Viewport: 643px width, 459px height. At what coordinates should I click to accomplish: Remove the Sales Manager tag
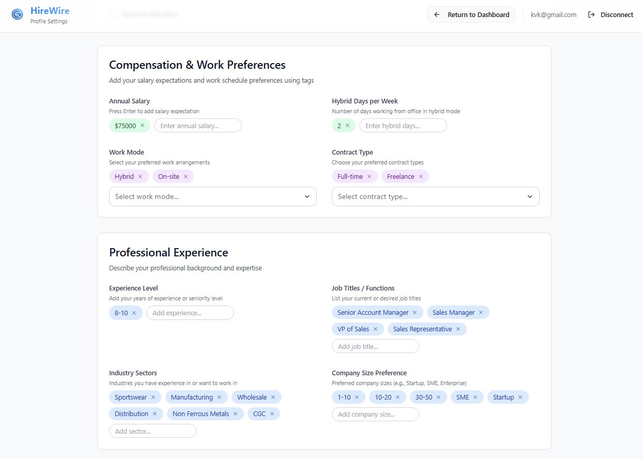click(x=481, y=312)
